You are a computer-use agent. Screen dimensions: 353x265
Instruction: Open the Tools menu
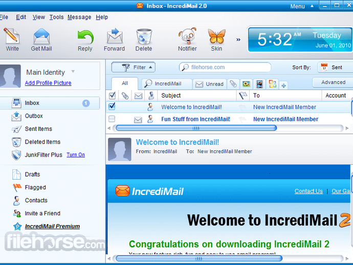pos(56,17)
